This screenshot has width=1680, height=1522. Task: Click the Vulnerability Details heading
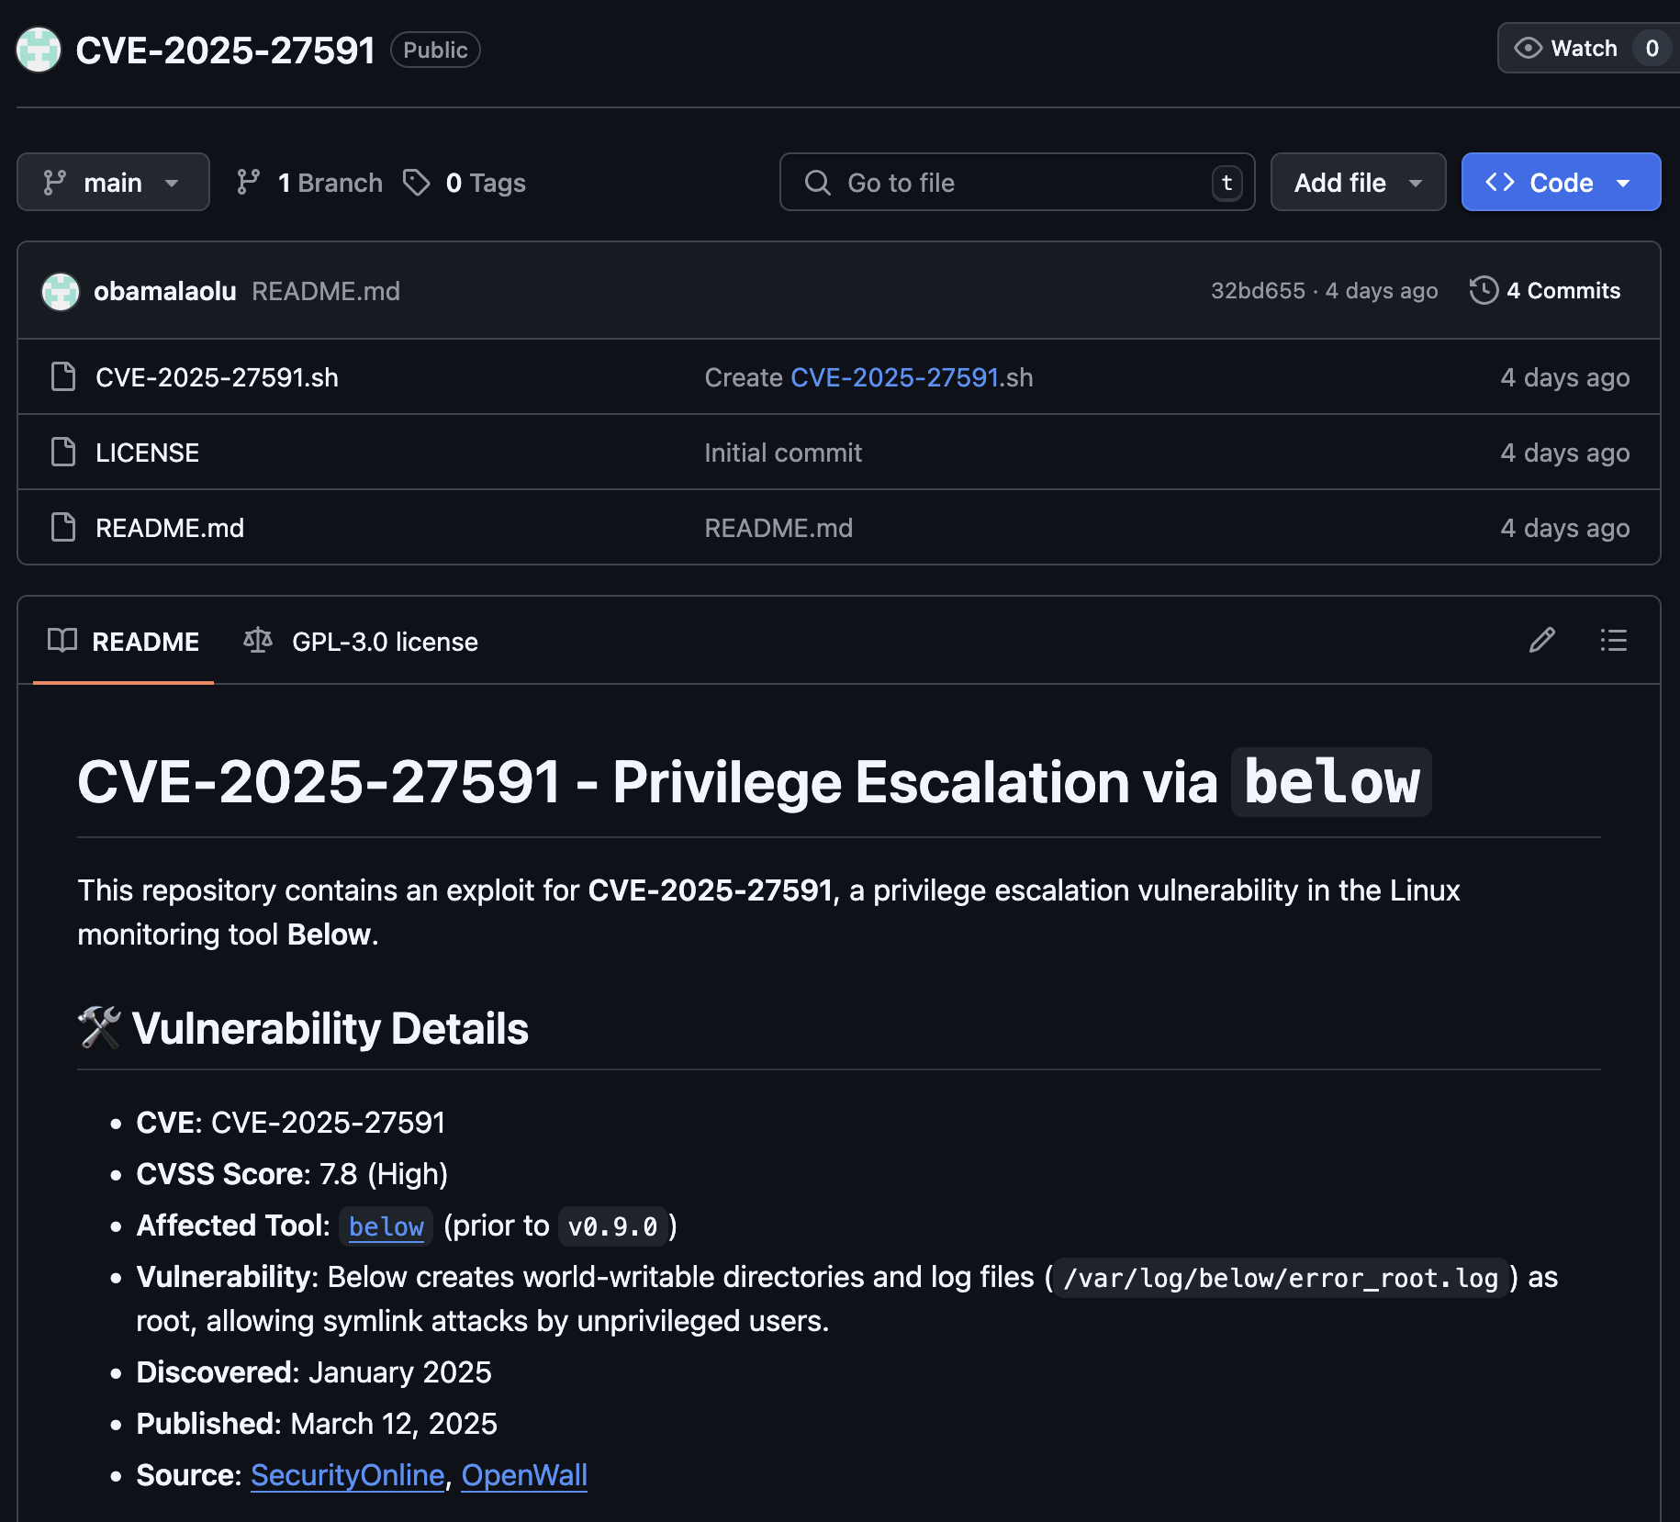tap(303, 1028)
